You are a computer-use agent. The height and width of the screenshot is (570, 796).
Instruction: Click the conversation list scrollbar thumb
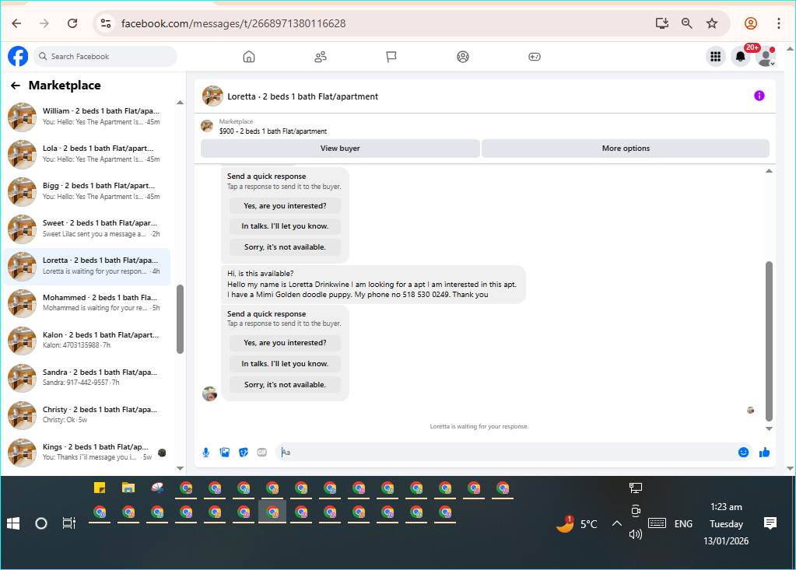[180, 319]
